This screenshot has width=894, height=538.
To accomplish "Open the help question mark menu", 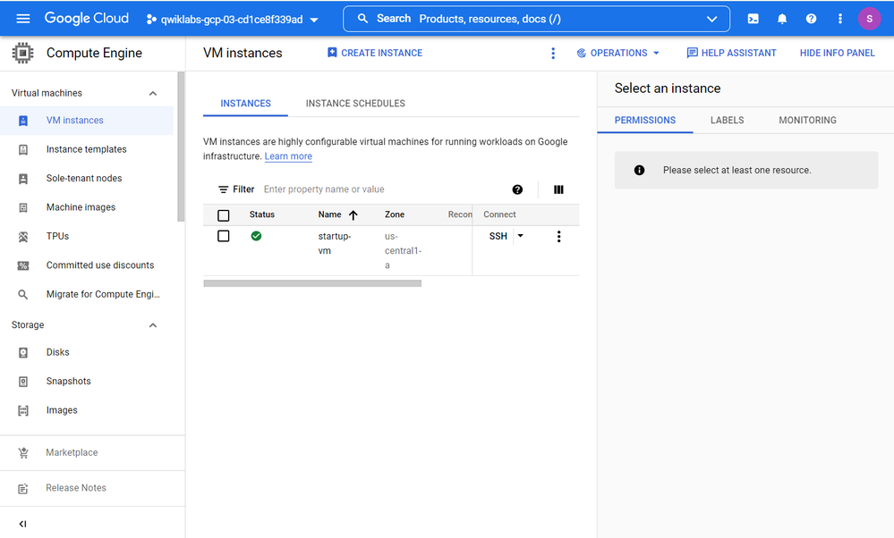I will [811, 19].
